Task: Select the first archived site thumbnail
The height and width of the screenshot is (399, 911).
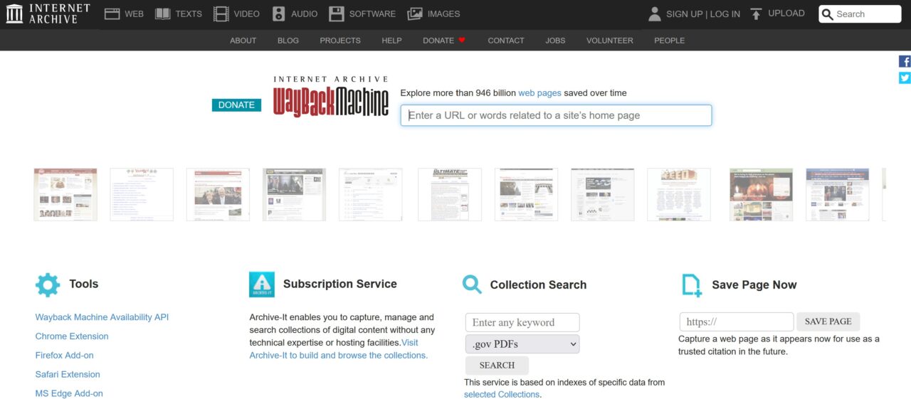Action: click(65, 194)
